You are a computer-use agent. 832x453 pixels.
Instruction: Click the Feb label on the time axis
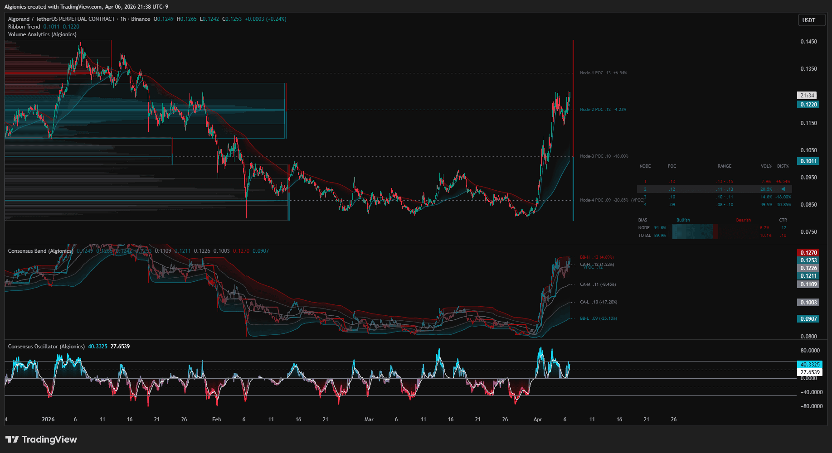tap(217, 419)
